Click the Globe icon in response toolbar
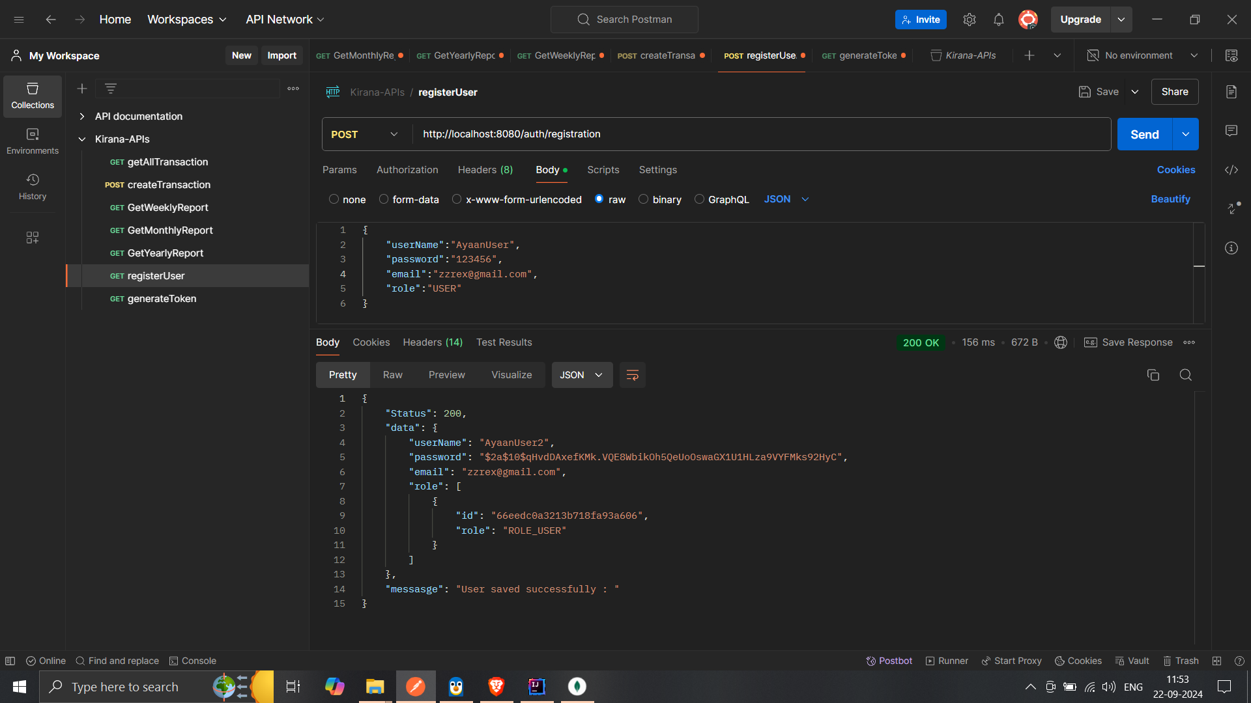The image size is (1251, 703). 1061,342
